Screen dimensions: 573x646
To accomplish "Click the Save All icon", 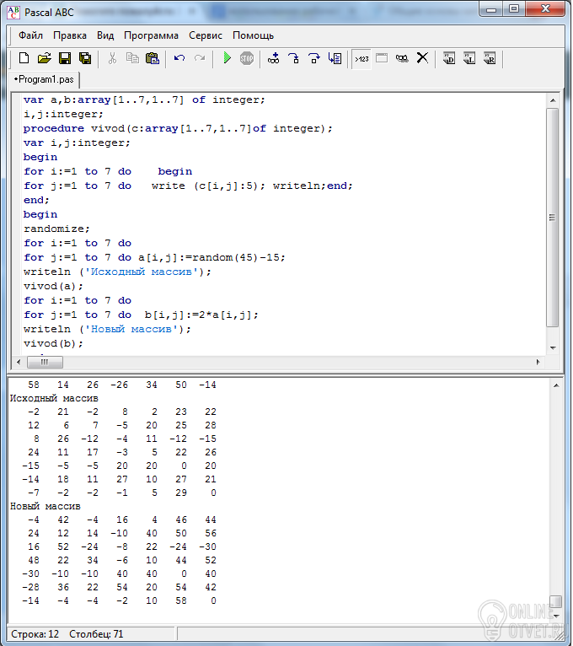I will click(x=85, y=58).
